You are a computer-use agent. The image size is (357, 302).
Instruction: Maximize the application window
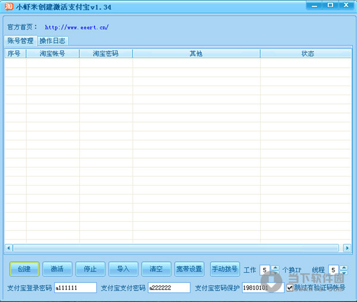[330, 5]
